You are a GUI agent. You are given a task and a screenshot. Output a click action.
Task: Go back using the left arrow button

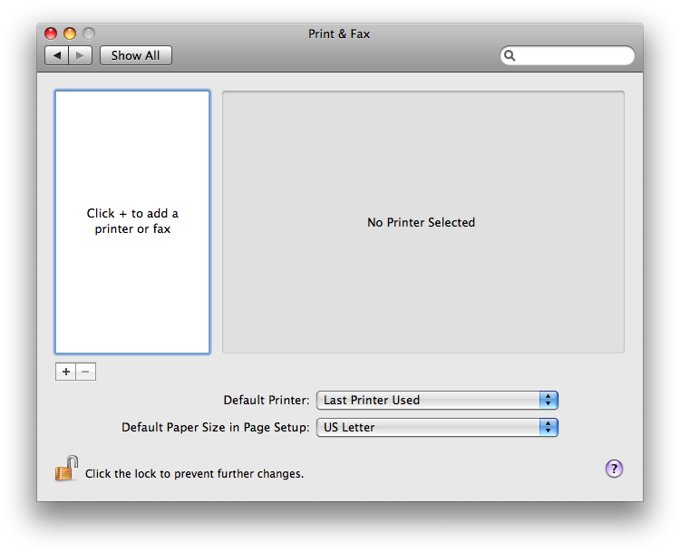coord(57,55)
